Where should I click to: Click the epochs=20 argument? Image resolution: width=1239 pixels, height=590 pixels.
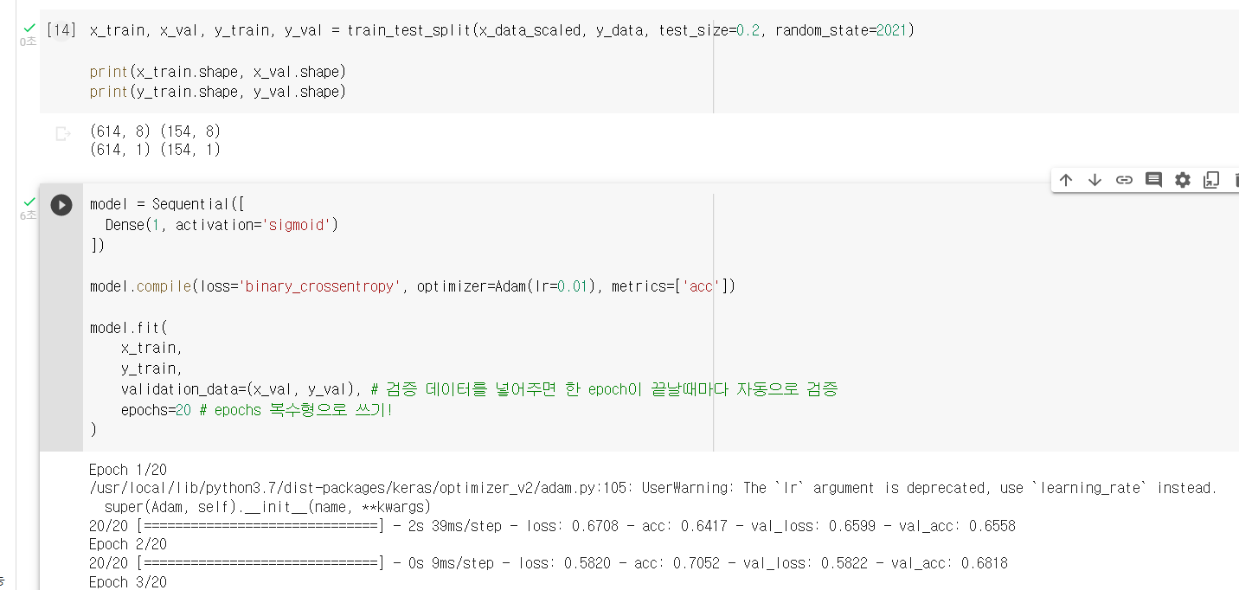tap(156, 410)
